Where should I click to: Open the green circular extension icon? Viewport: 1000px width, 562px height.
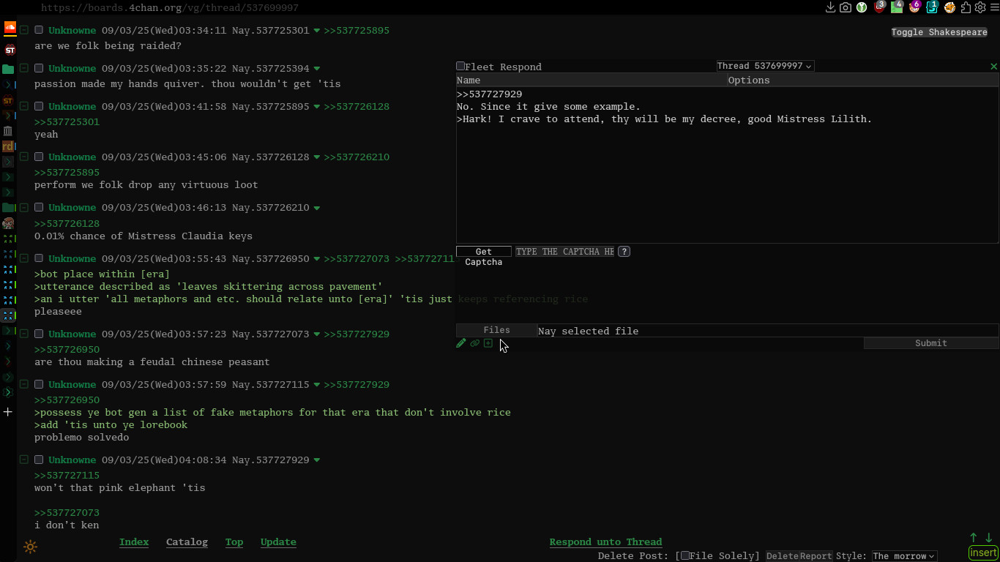coord(862,7)
